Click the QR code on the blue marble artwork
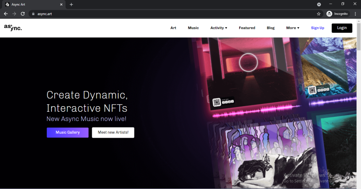The height and width of the screenshot is (189, 361). pos(312,90)
